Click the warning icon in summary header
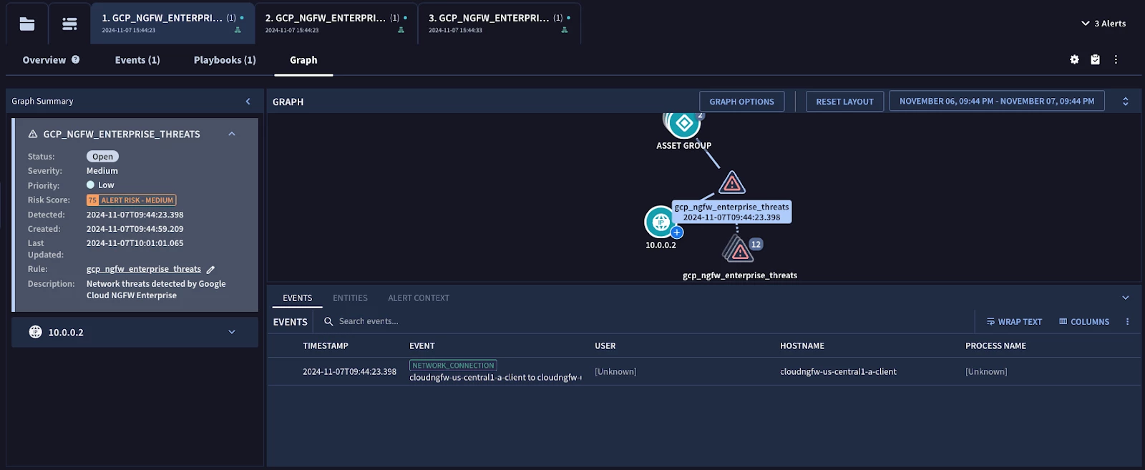1145x470 pixels. tap(33, 134)
